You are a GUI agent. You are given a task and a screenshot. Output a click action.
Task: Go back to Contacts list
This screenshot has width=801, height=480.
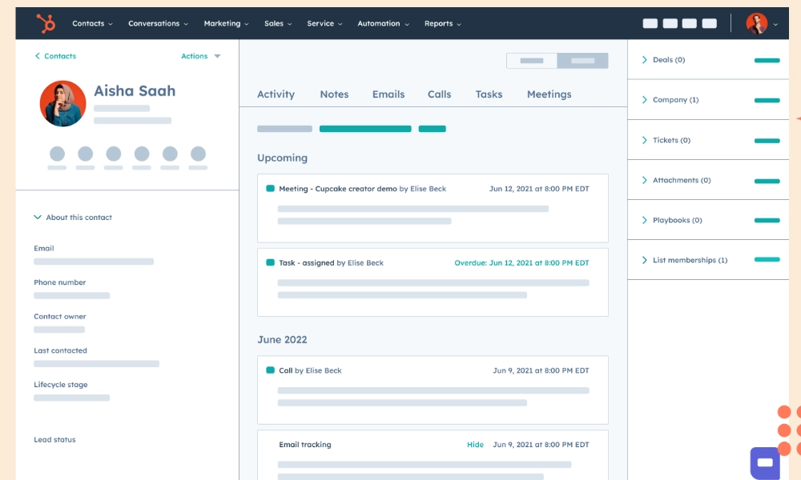55,56
